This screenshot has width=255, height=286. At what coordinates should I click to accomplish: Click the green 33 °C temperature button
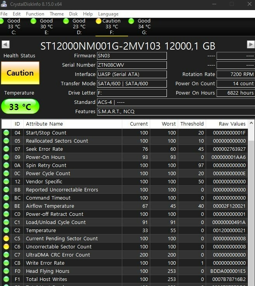(x=20, y=107)
